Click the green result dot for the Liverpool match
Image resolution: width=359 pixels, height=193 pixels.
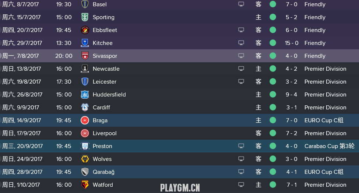[273, 133]
